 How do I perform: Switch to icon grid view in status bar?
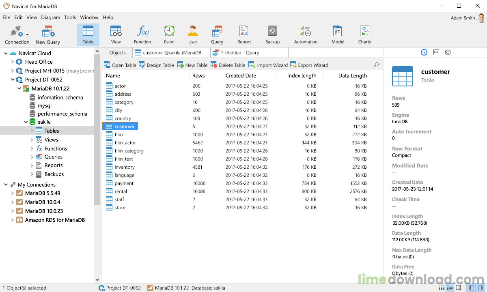[441, 288]
